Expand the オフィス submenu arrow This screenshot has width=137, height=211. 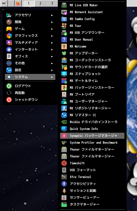click(x=52, y=56)
